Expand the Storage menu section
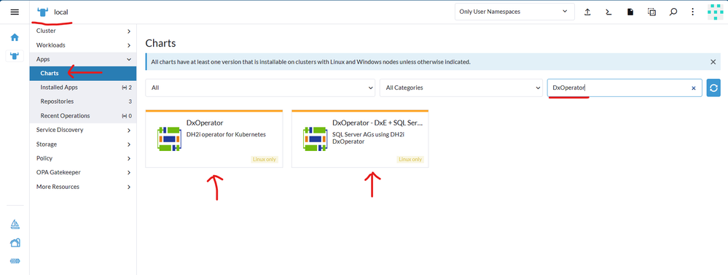 [83, 144]
